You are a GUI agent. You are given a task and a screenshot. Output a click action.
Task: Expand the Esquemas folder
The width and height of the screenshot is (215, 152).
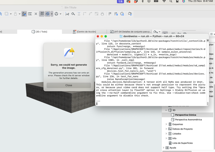point(166,124)
